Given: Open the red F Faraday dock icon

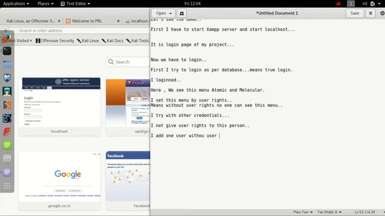Looking at the screenshot, I should pyautogui.click(x=7, y=132).
